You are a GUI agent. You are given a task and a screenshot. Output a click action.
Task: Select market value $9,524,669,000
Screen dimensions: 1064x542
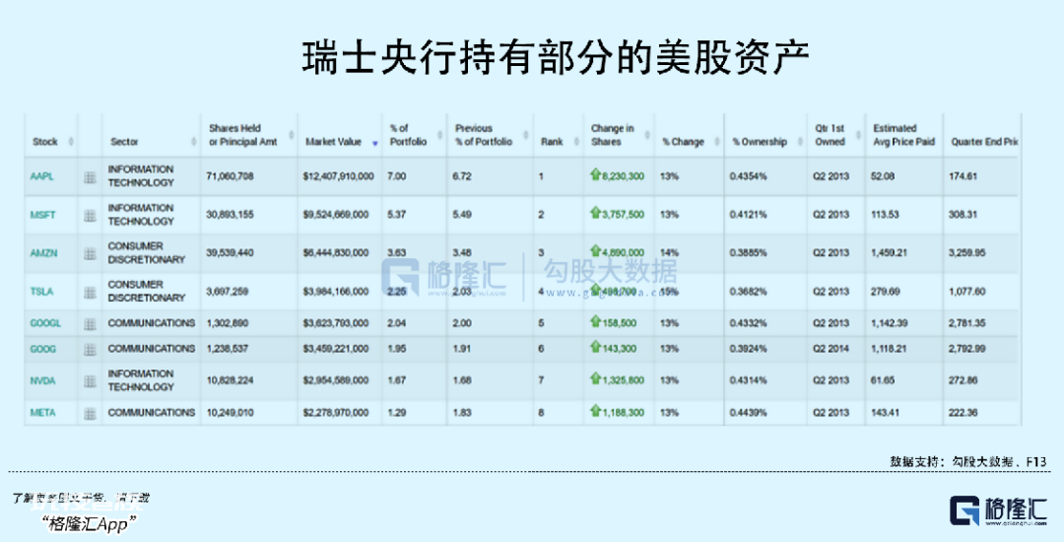tap(336, 215)
